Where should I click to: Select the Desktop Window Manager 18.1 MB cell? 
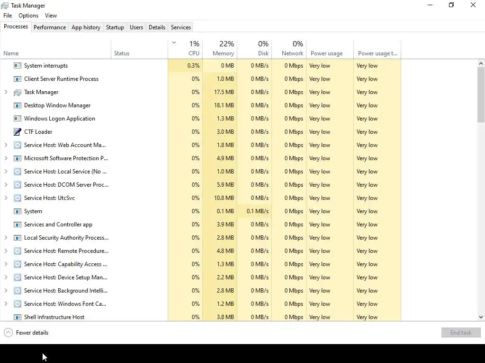220,105
